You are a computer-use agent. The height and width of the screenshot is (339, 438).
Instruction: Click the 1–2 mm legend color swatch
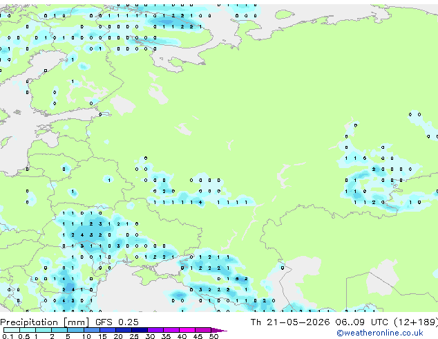(44, 330)
